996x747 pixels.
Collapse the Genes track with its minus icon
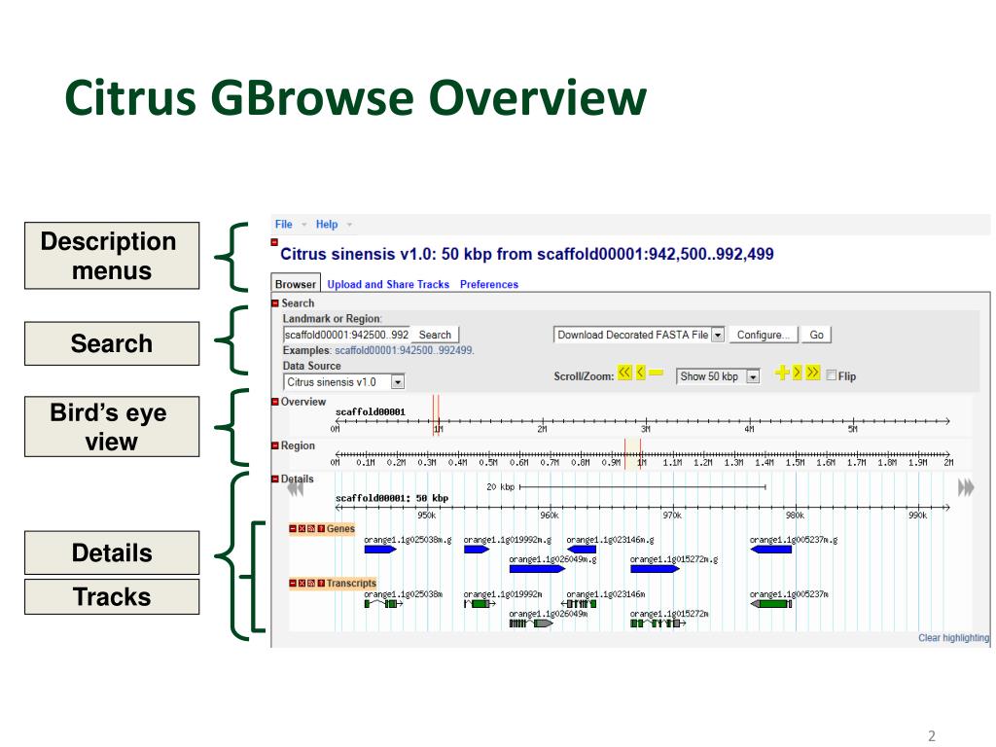click(x=293, y=528)
